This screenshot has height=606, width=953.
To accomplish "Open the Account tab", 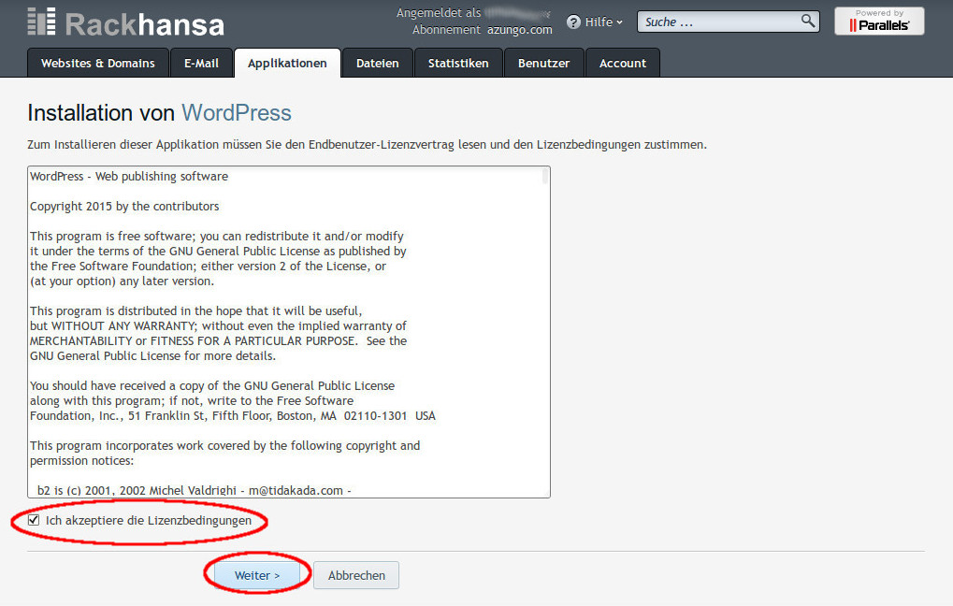I will tap(623, 64).
